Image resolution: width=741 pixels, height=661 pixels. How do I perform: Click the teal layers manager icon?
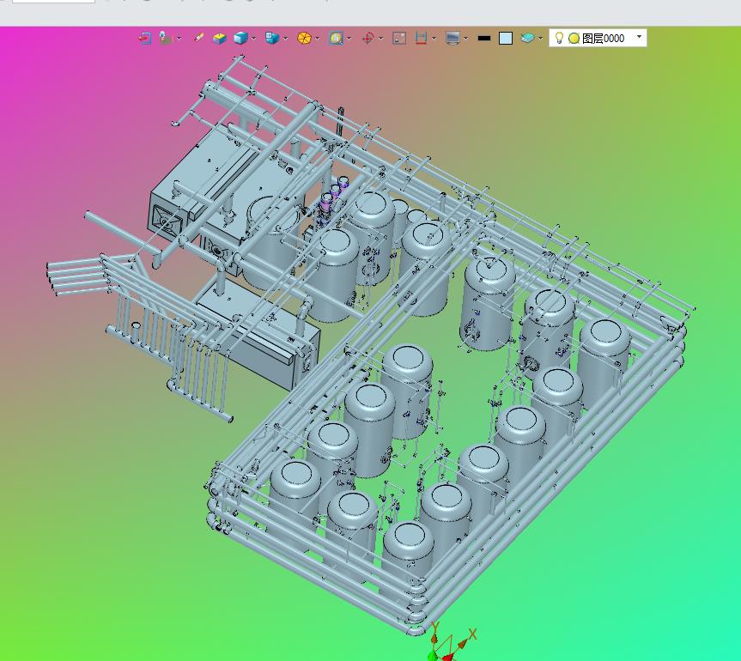click(527, 38)
